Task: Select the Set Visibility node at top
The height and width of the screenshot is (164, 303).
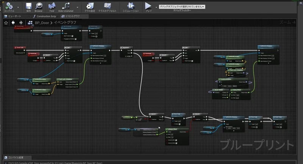Action: click(72, 33)
